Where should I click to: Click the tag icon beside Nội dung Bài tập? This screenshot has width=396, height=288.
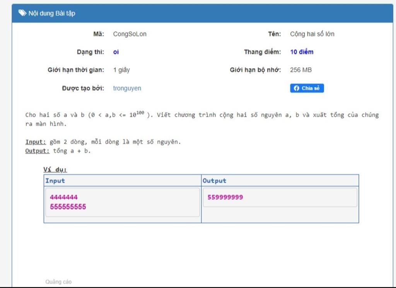tap(22, 13)
